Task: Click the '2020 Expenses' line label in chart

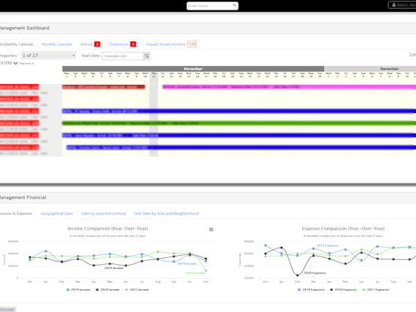Action: (x=315, y=272)
